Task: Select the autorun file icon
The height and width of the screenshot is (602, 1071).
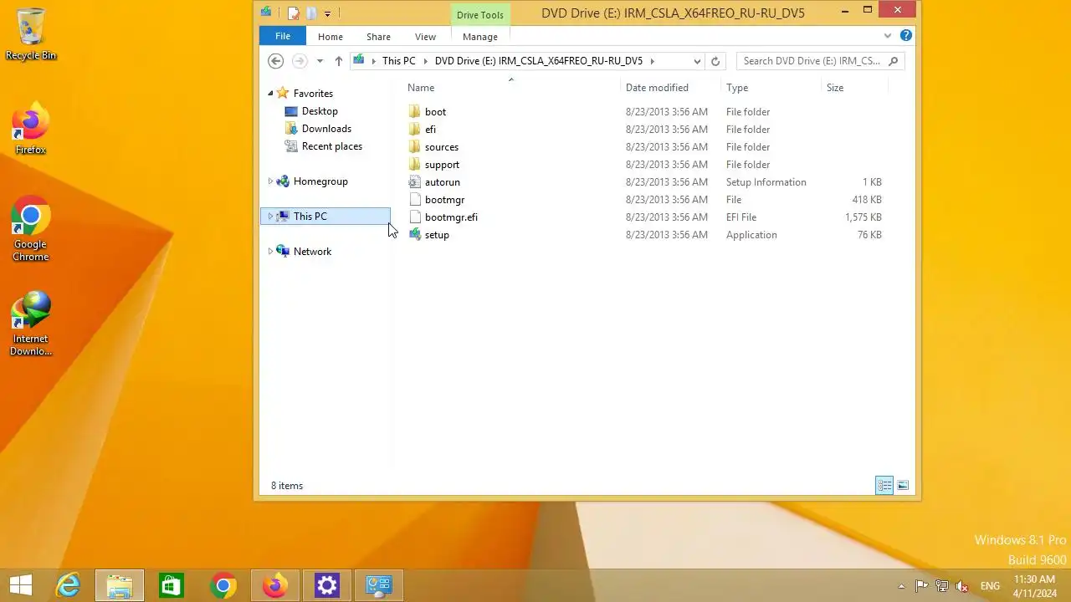Action: pos(415,182)
